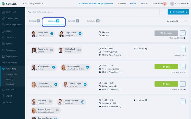Click Wesley Anson's accepted checkmark icon
This screenshot has width=191, height=119.
tap(54, 67)
